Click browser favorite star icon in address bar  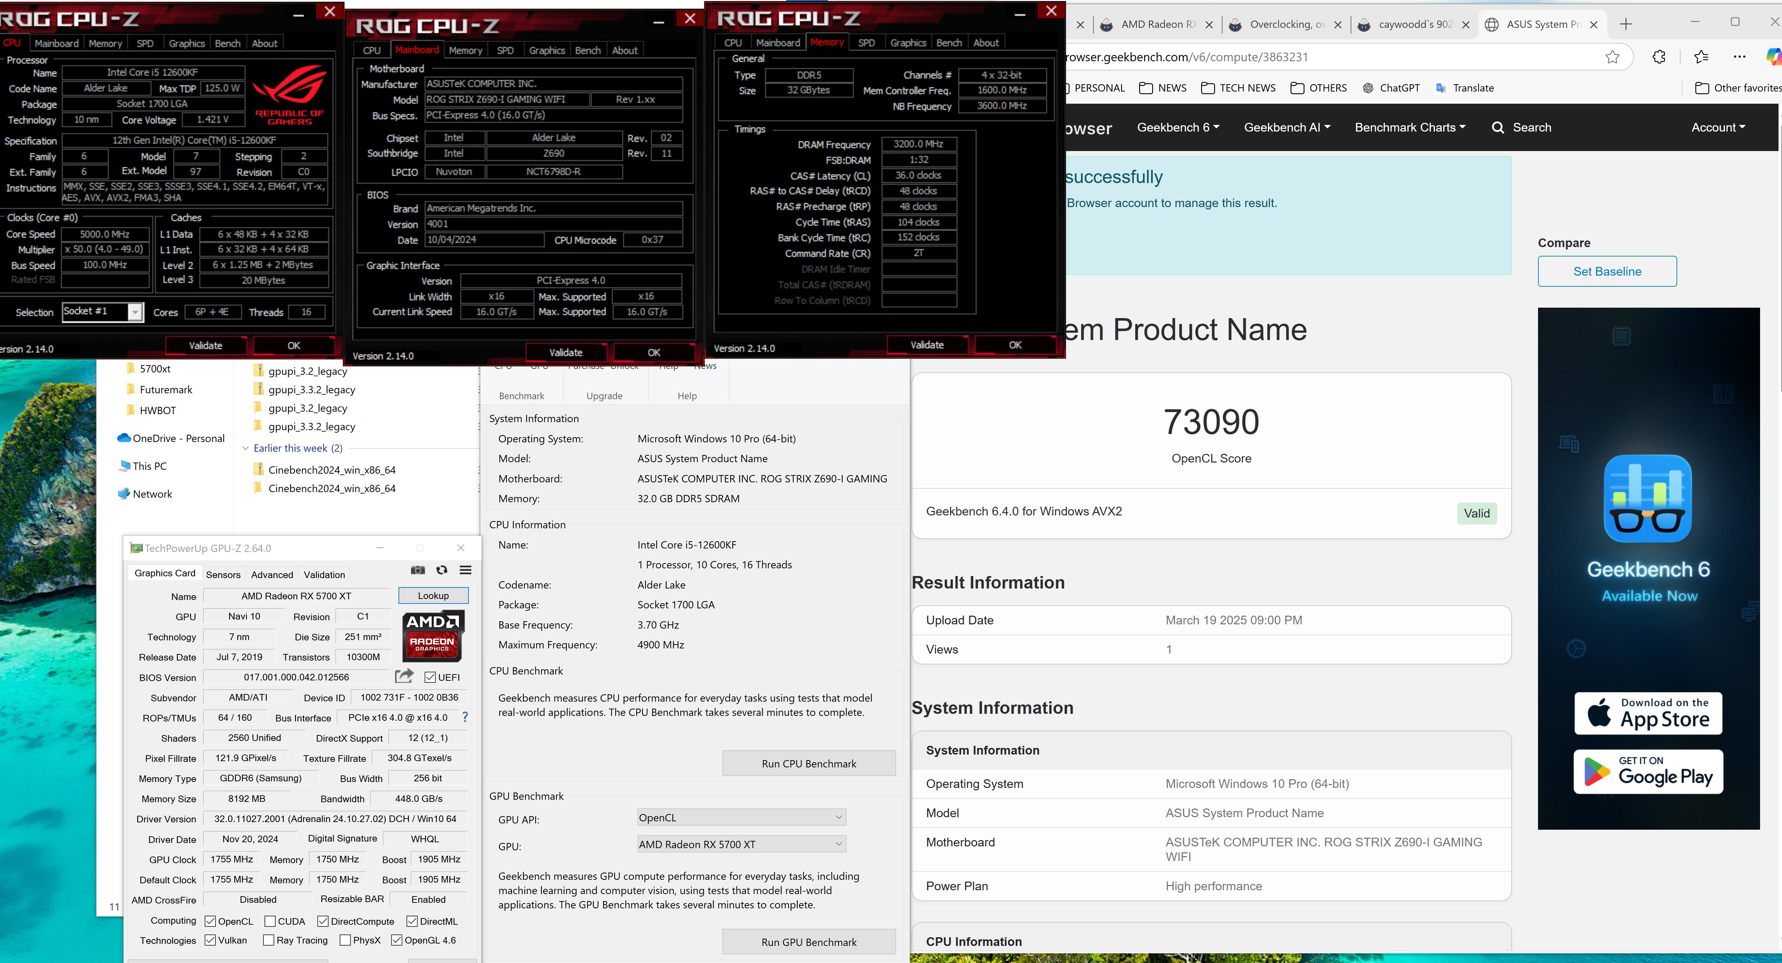(x=1613, y=57)
